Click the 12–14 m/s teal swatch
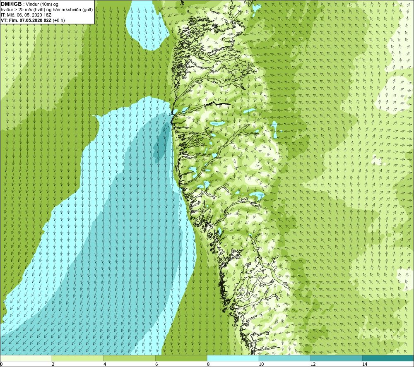414x367 pixels. (x=336, y=358)
